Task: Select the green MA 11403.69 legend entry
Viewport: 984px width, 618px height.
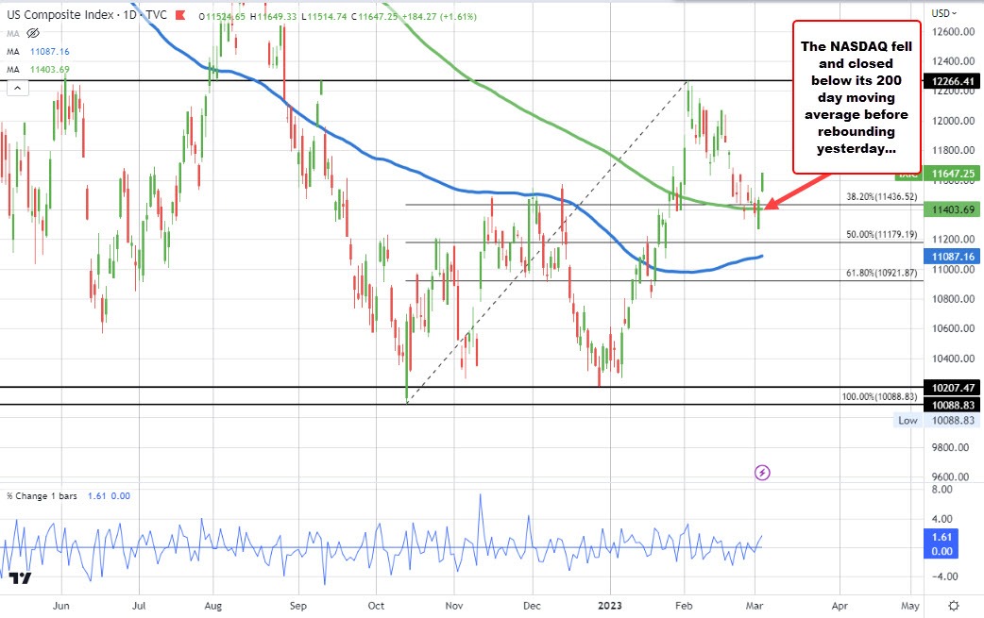Action: 39,70
